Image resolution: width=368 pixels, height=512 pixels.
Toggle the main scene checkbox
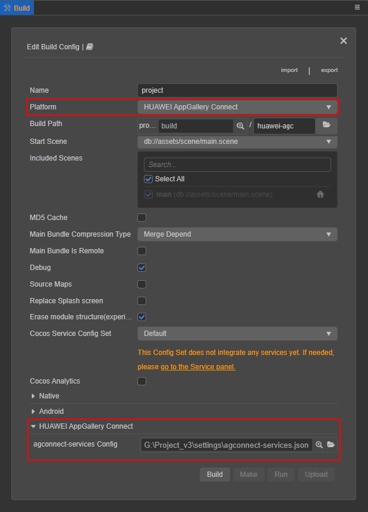pyautogui.click(x=148, y=194)
